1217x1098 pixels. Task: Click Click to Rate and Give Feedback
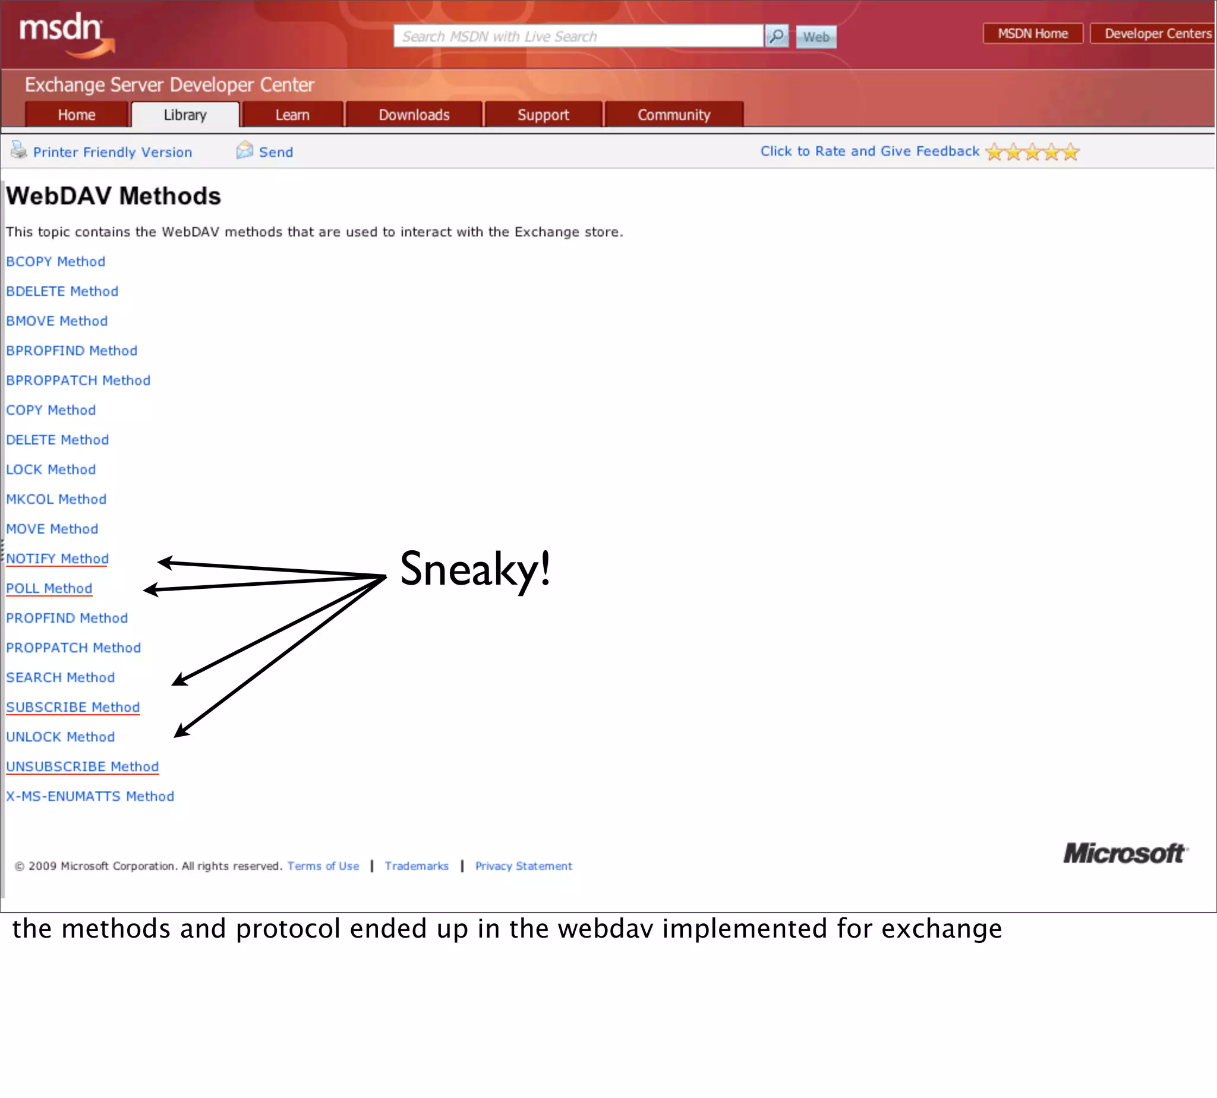tap(869, 152)
